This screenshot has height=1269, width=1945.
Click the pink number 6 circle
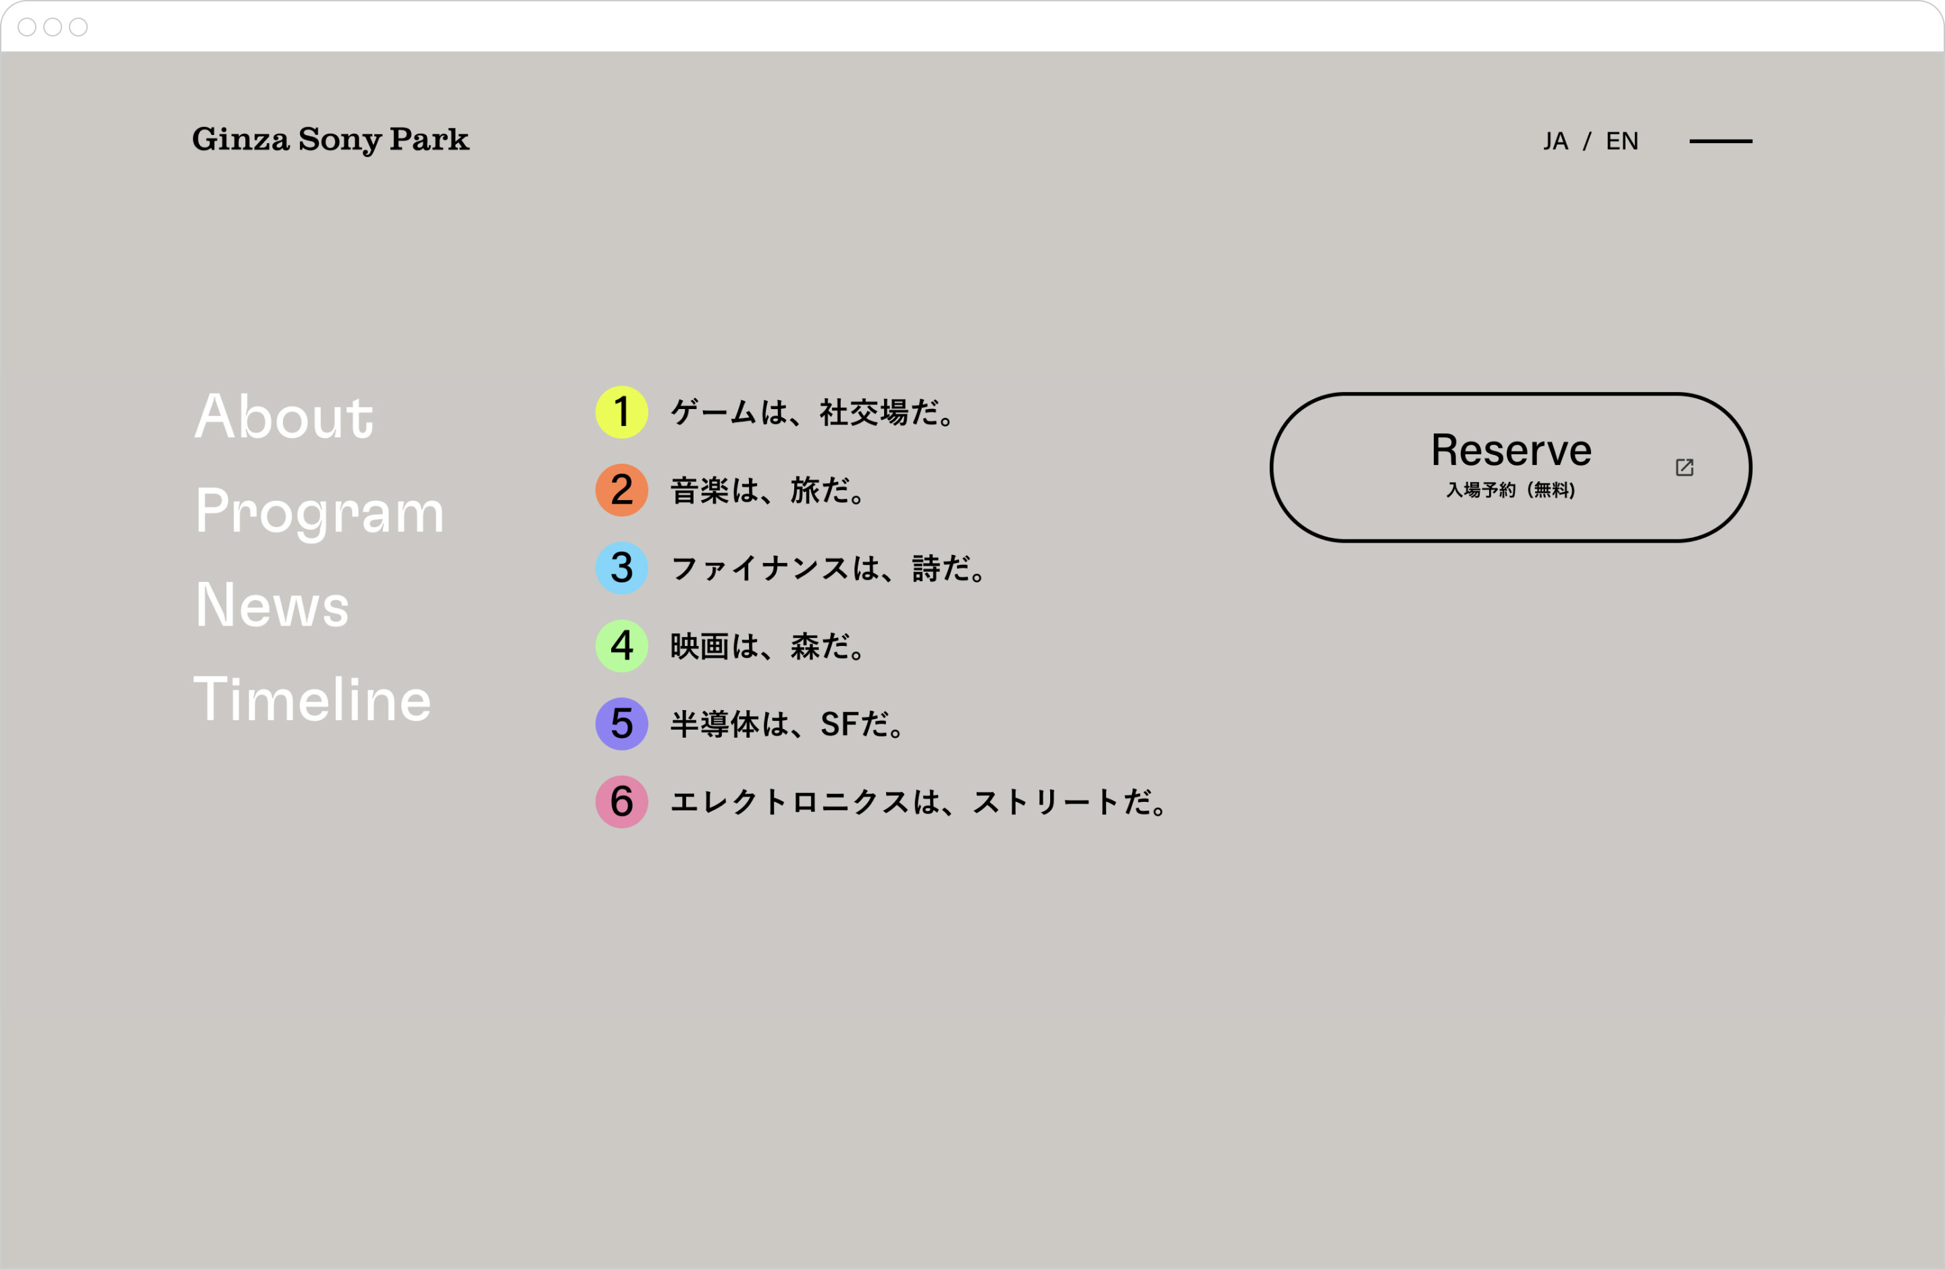click(x=621, y=801)
